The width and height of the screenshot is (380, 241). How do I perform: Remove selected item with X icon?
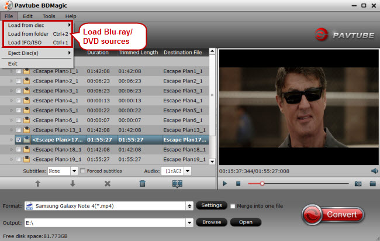point(108,184)
